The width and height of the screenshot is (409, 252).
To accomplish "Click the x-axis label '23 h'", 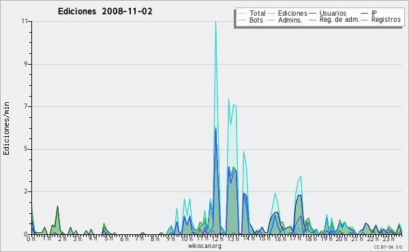I will (389, 239).
